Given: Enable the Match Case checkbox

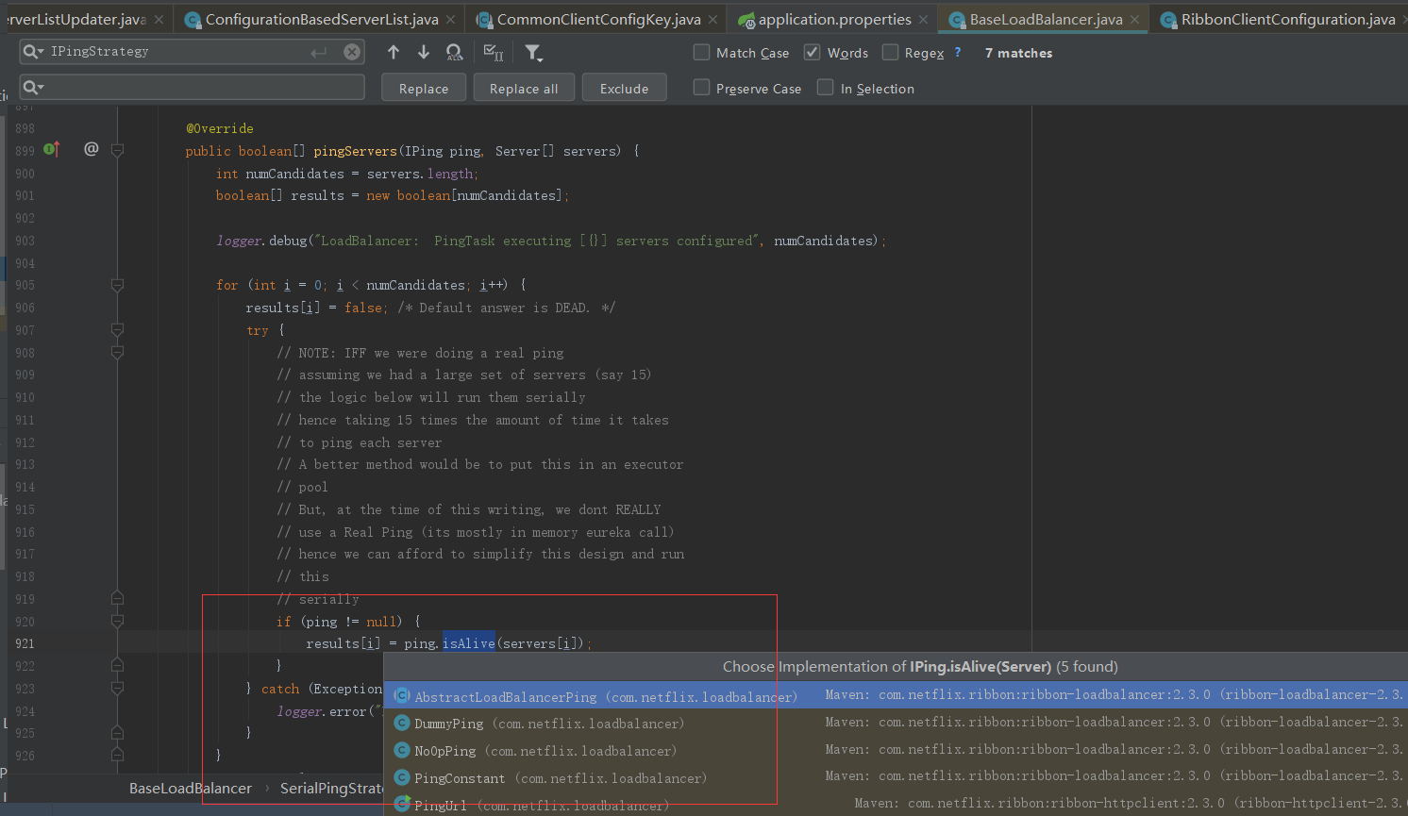Looking at the screenshot, I should pos(701,52).
